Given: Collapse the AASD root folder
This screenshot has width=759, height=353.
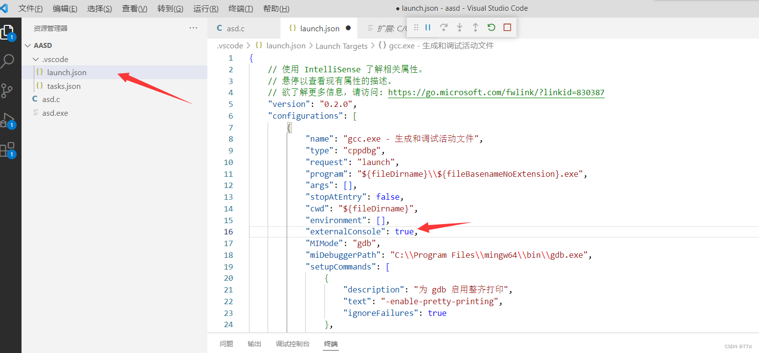Looking at the screenshot, I should (x=27, y=45).
